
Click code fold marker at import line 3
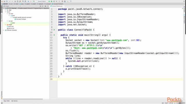pyautogui.click(x=57, y=14)
